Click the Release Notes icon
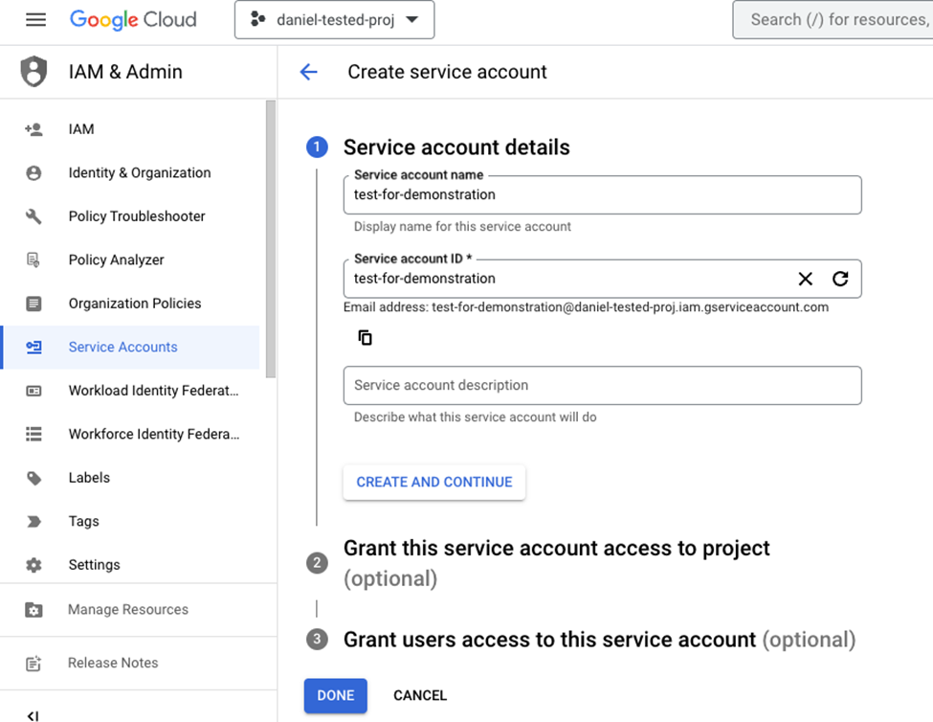The image size is (933, 722). pos(33,663)
